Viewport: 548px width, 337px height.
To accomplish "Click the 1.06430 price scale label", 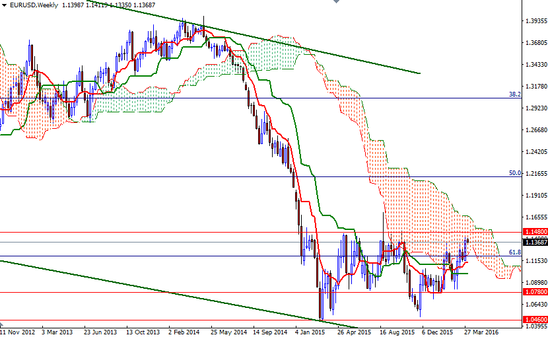I will click(x=536, y=304).
